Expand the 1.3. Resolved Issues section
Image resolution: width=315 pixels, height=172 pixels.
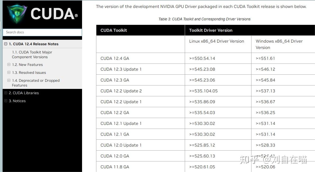9,73
